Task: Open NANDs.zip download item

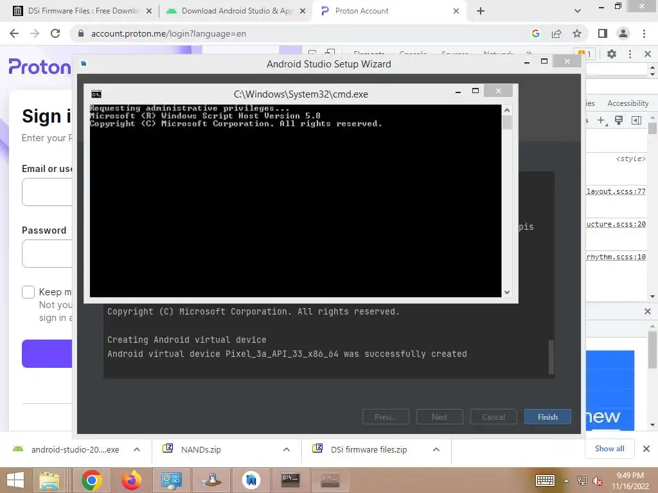Action: tap(200, 449)
